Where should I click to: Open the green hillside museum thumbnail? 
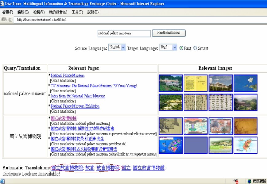(x=171, y=102)
